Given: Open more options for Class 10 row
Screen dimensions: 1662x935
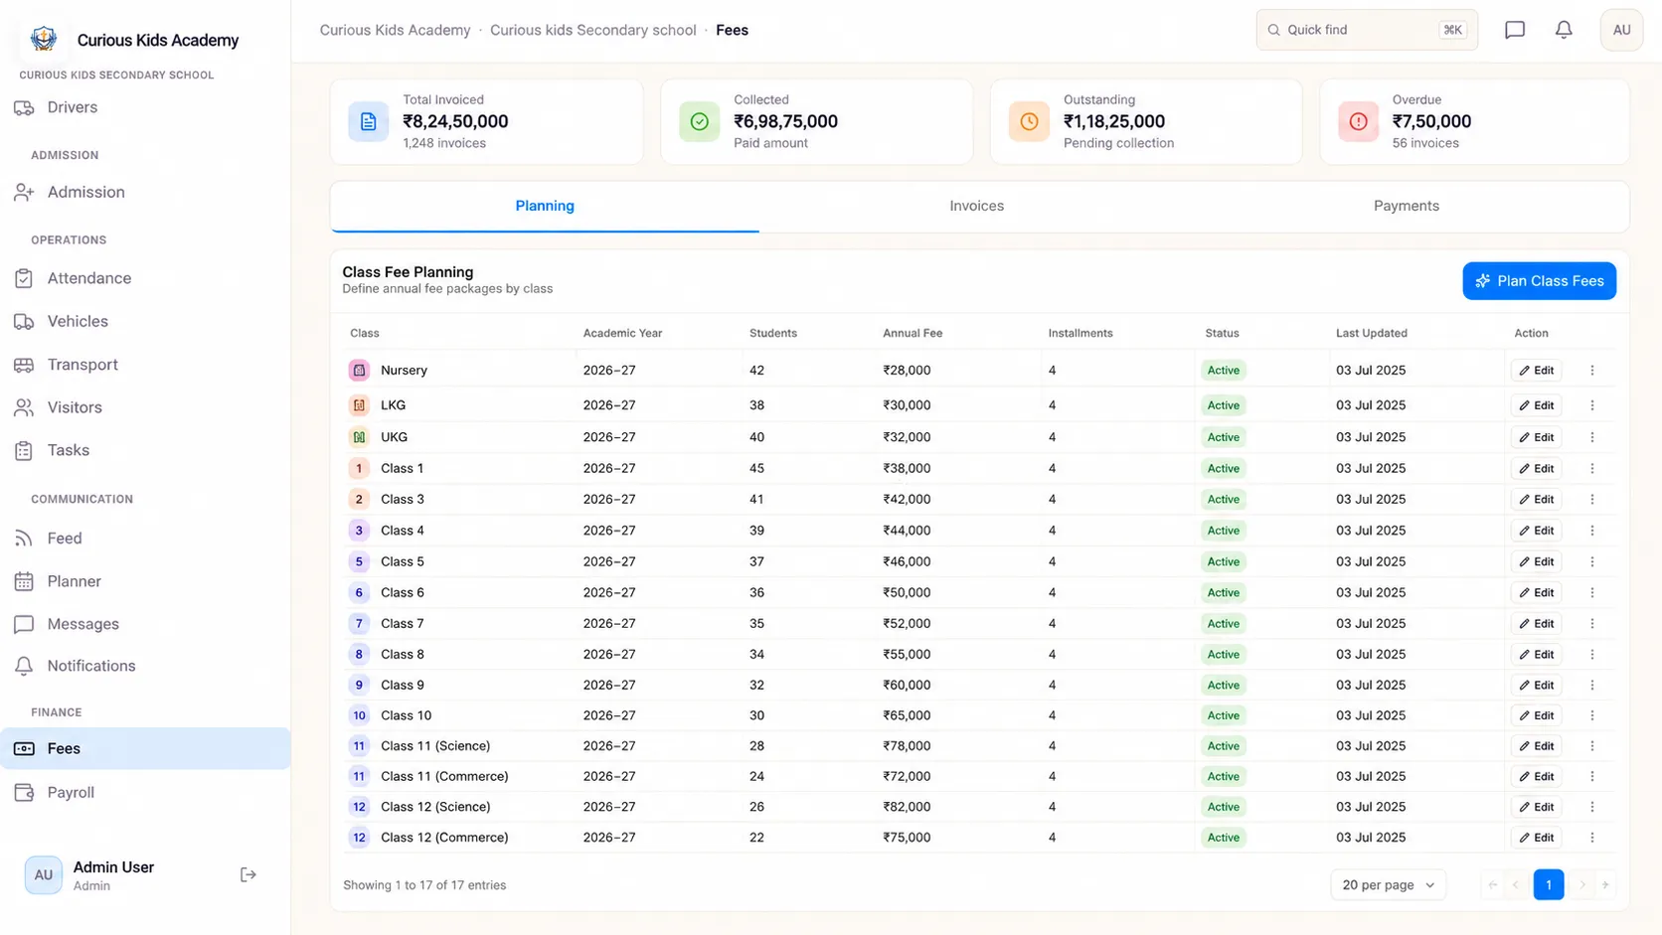Looking at the screenshot, I should click(1591, 715).
